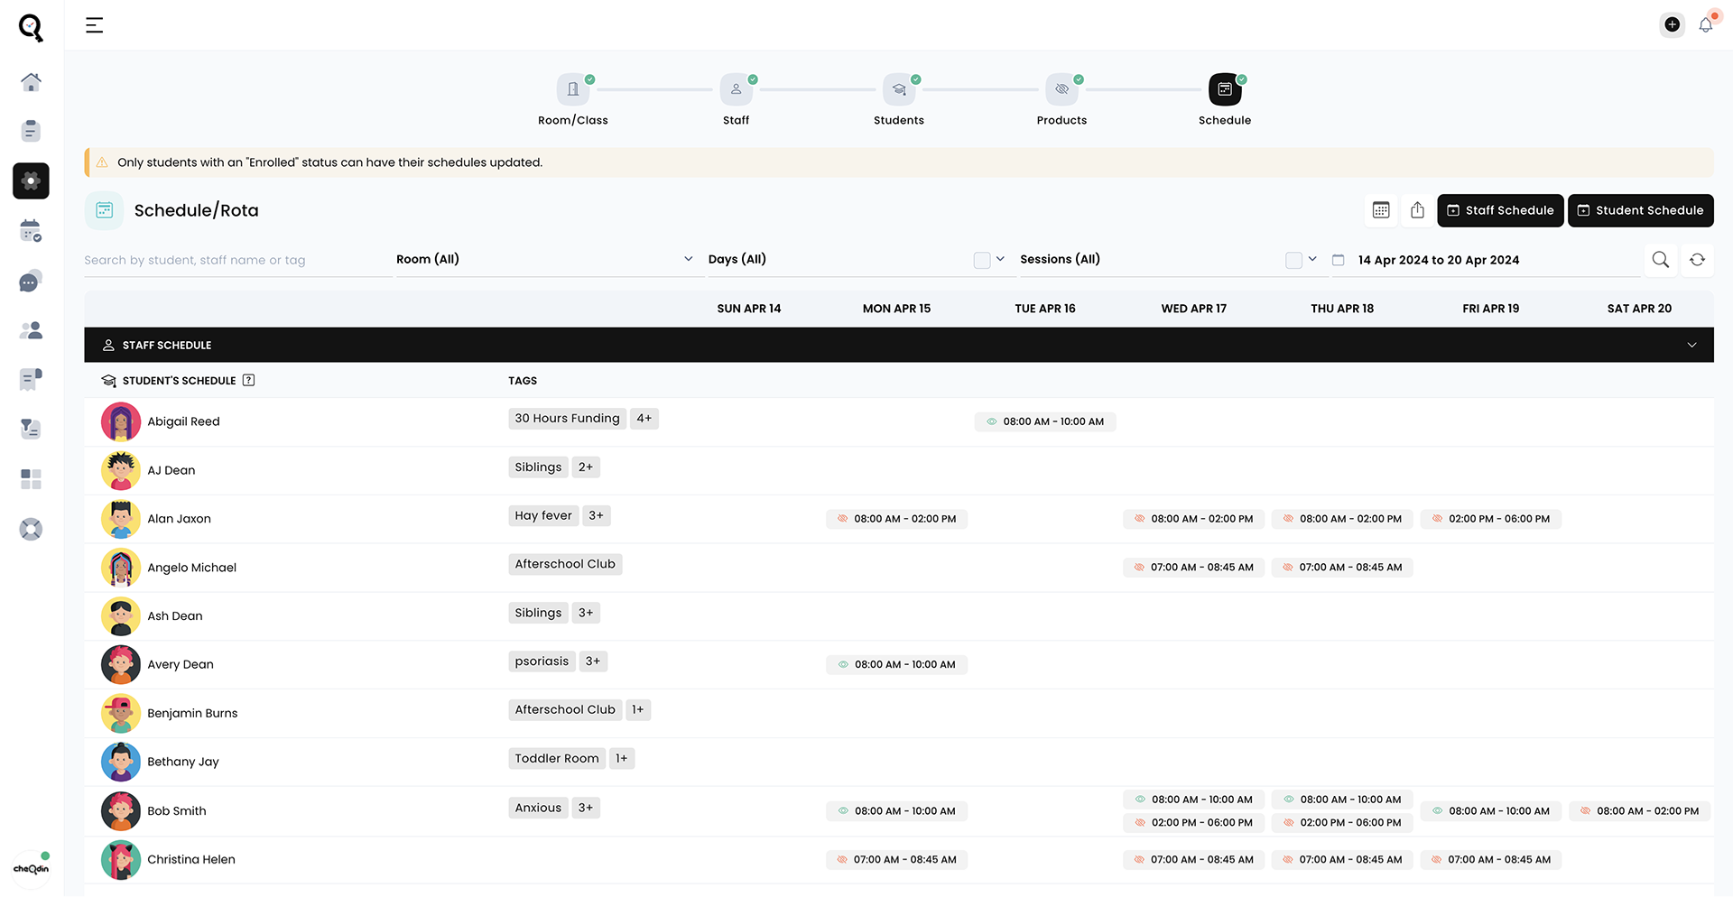Image resolution: width=1733 pixels, height=897 pixels.
Task: Click the search by student input field
Action: coord(237,260)
